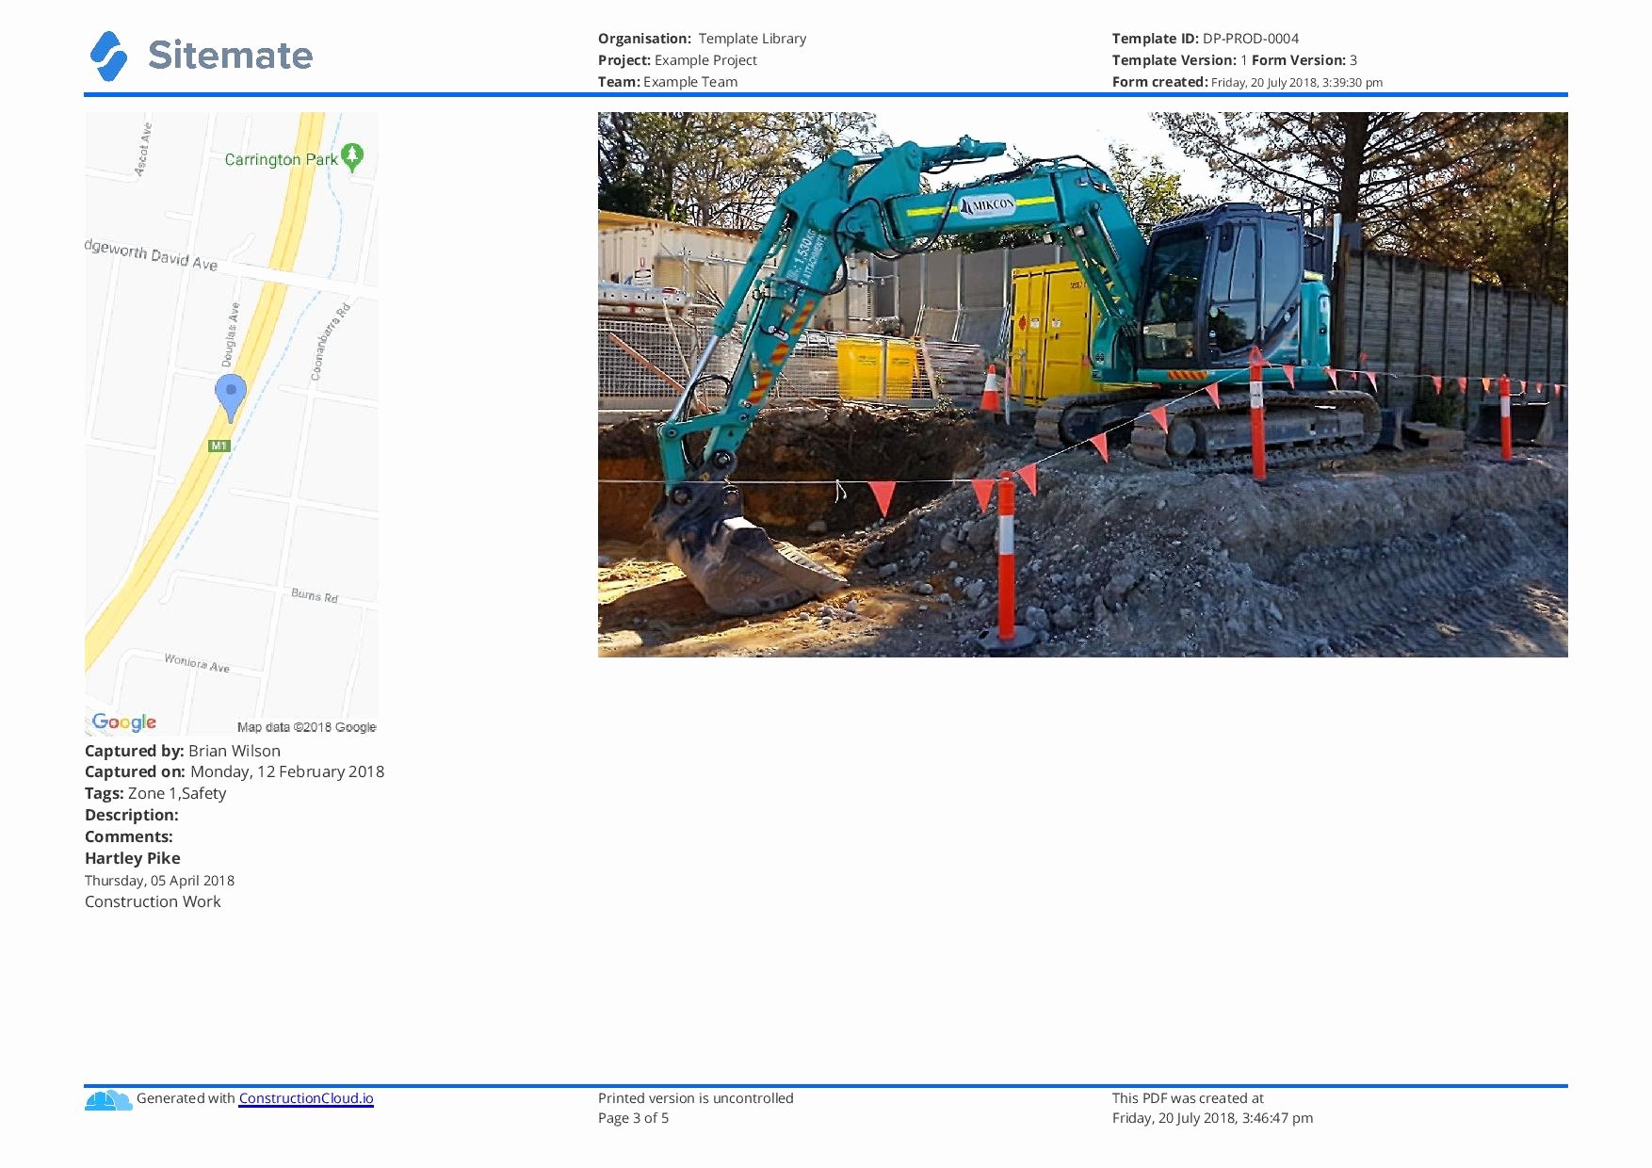Click 'Generated with' footer text
The width and height of the screenshot is (1652, 1168).
(x=186, y=1098)
